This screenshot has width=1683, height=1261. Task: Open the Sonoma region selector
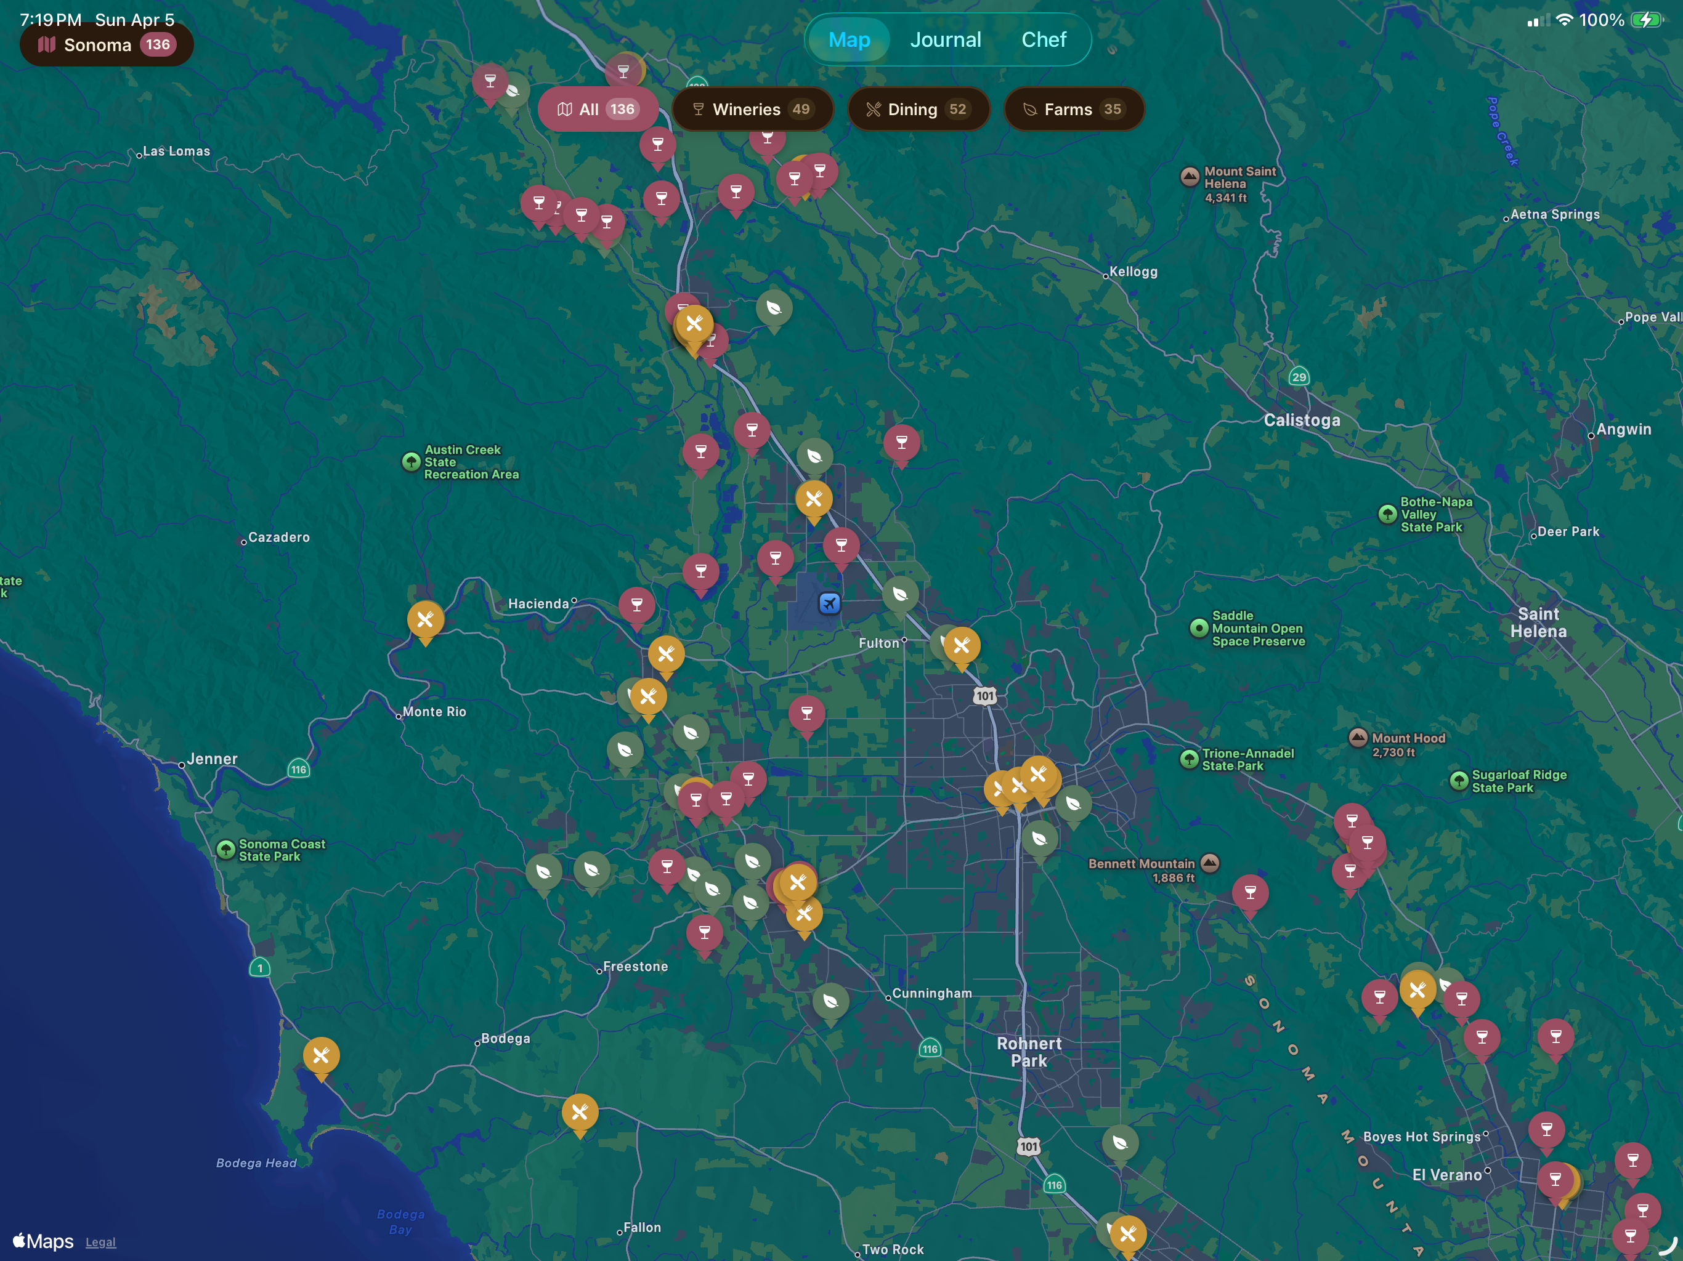click(x=107, y=45)
